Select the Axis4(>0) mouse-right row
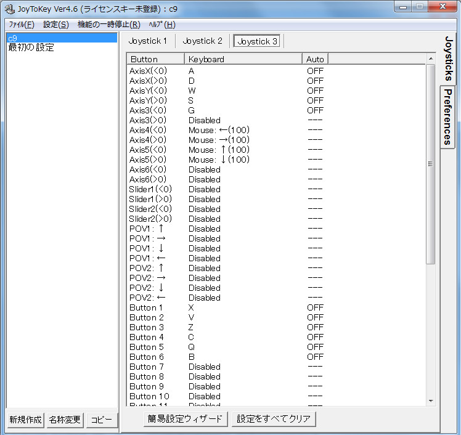 tap(276, 140)
